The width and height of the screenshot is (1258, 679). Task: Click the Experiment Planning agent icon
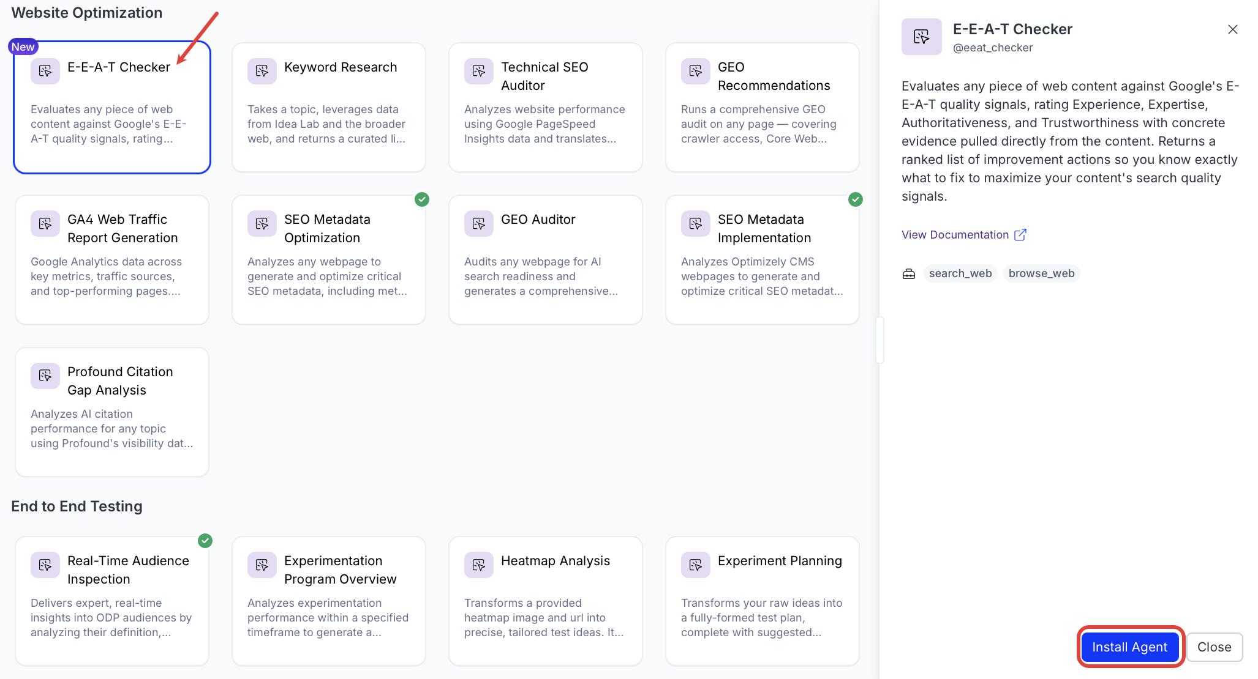(695, 565)
